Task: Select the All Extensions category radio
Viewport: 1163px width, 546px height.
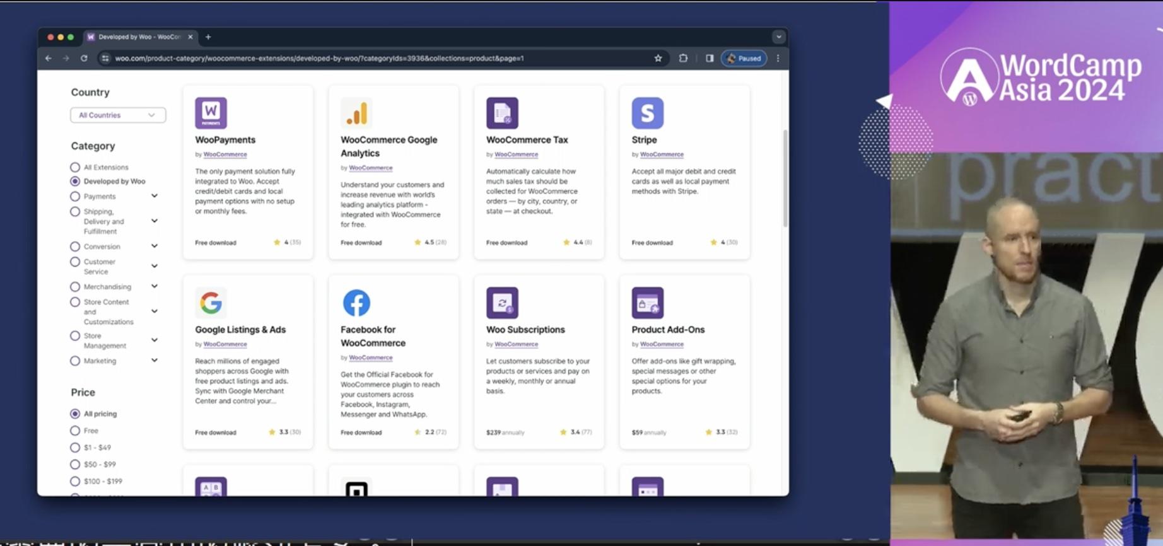Action: click(x=75, y=167)
